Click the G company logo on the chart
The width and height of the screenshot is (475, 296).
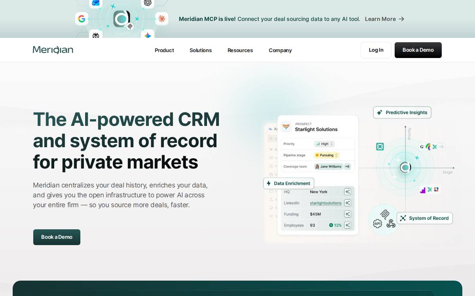coord(422,147)
